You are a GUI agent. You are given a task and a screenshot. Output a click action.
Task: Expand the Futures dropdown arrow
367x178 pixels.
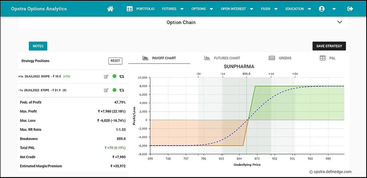coord(182,9)
